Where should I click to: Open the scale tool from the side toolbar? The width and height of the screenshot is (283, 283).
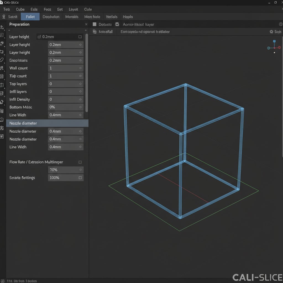(2, 35)
